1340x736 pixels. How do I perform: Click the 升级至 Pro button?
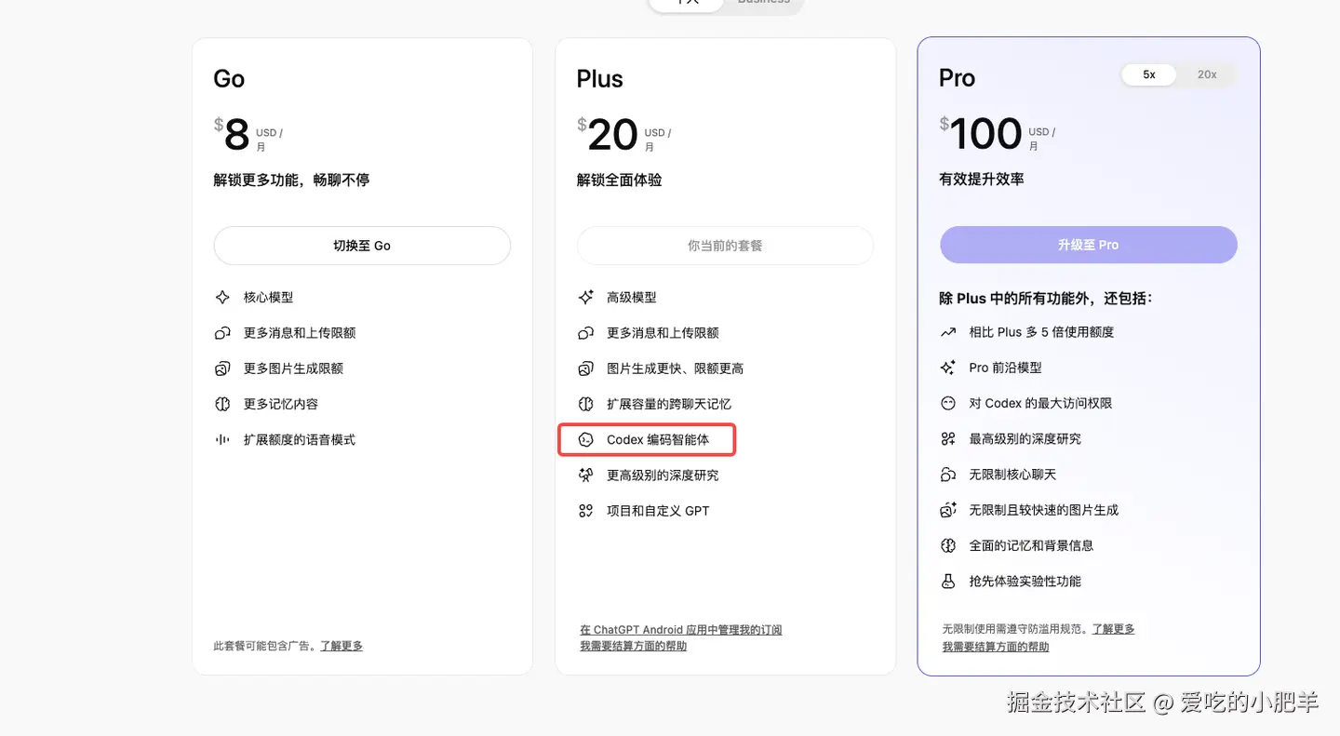[x=1088, y=245]
